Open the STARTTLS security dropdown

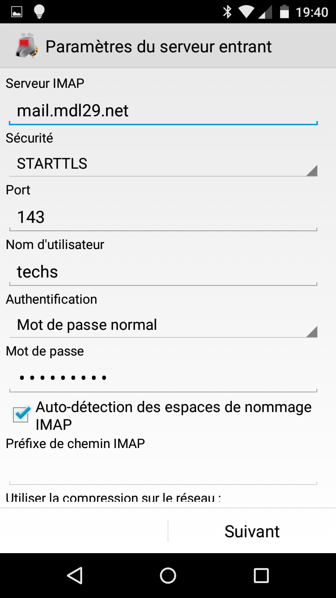point(163,164)
